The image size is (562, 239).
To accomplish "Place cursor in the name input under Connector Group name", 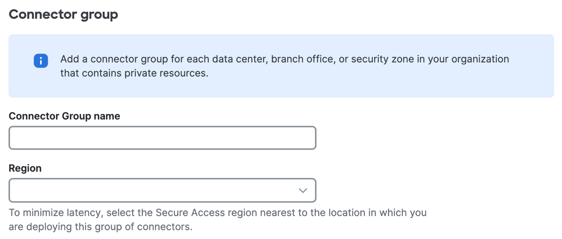I will point(163,138).
